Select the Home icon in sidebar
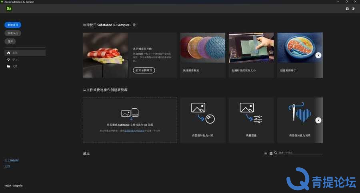 pos(8,53)
